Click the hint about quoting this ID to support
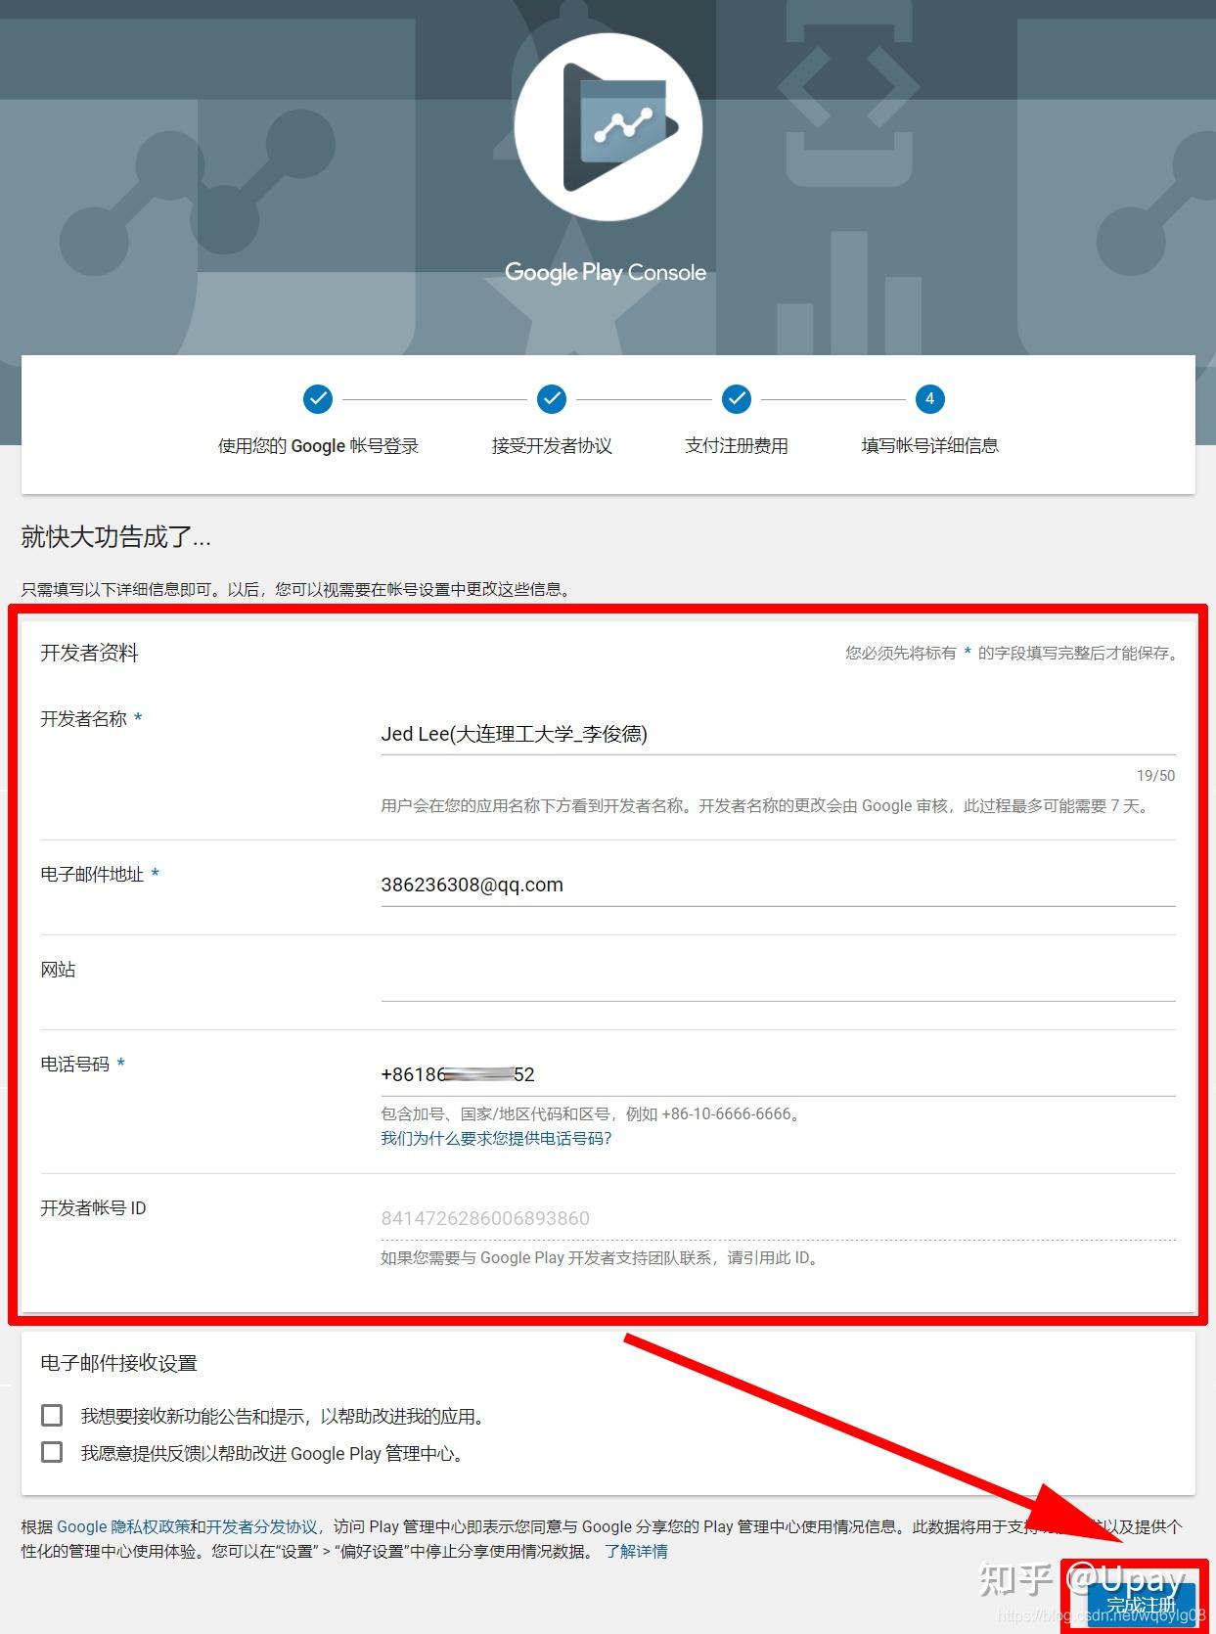Viewport: 1216px width, 1634px height. (x=602, y=1258)
